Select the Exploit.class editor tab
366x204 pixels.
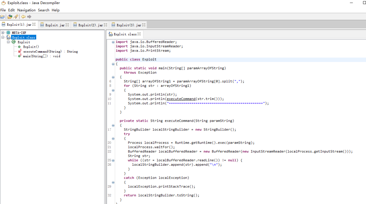125,34
